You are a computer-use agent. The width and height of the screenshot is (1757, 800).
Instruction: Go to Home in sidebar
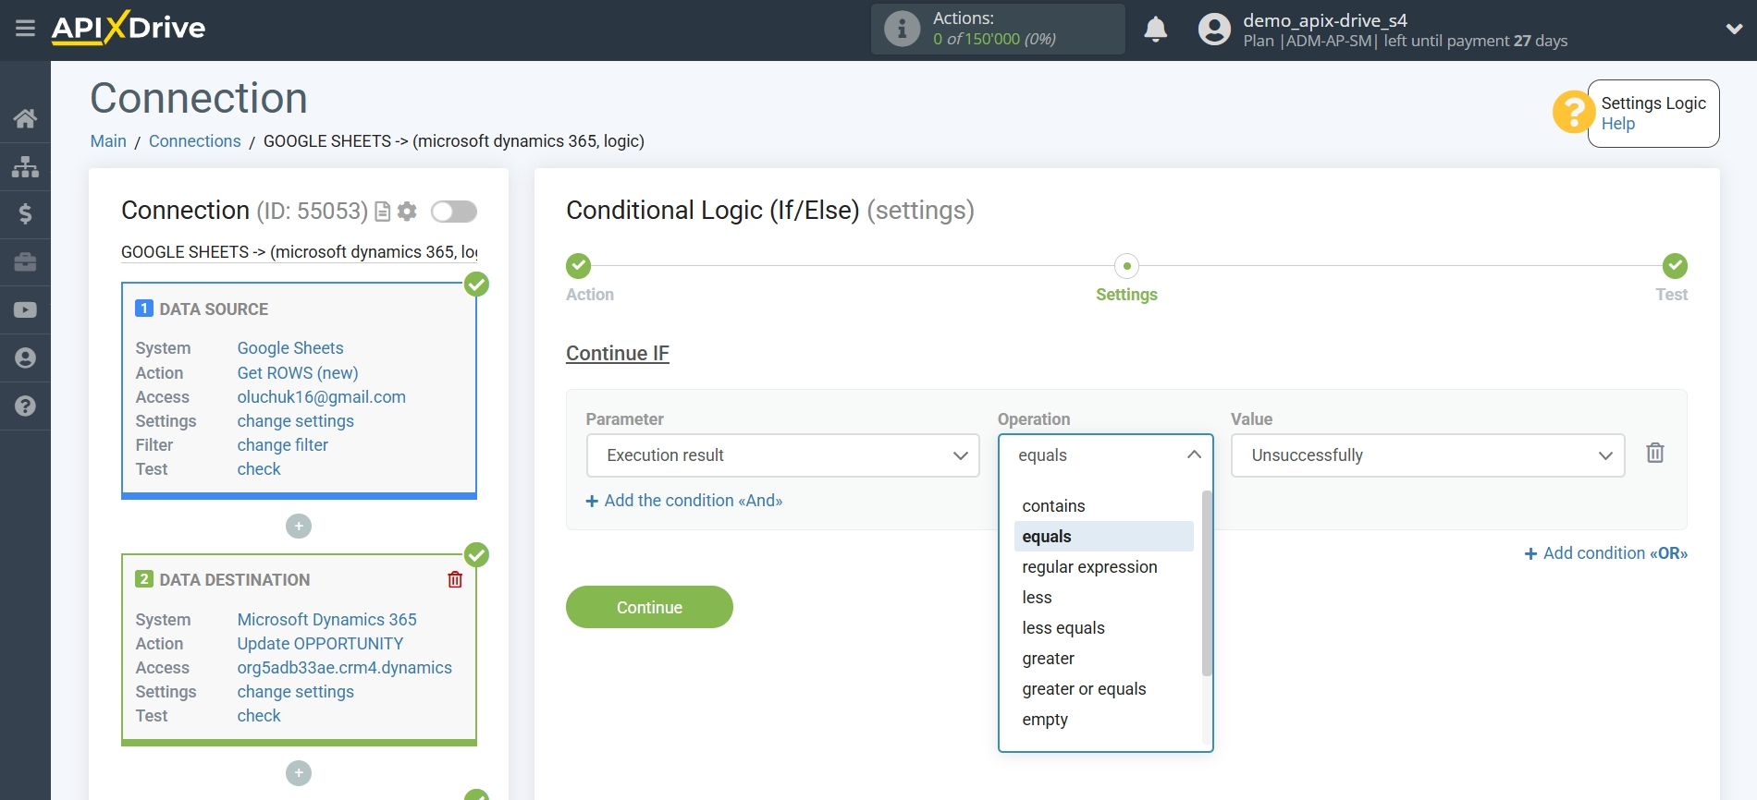[25, 118]
